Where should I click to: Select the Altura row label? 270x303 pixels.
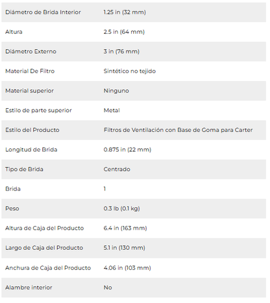coord(14,32)
